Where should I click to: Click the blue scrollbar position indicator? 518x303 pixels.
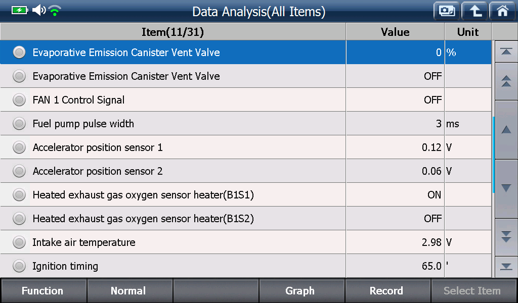pyautogui.click(x=493, y=155)
